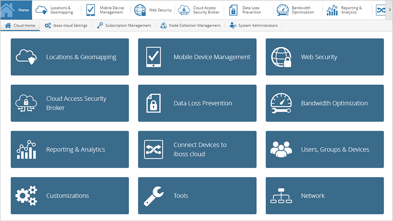Click the Home house icon in top nav

pos(7,10)
